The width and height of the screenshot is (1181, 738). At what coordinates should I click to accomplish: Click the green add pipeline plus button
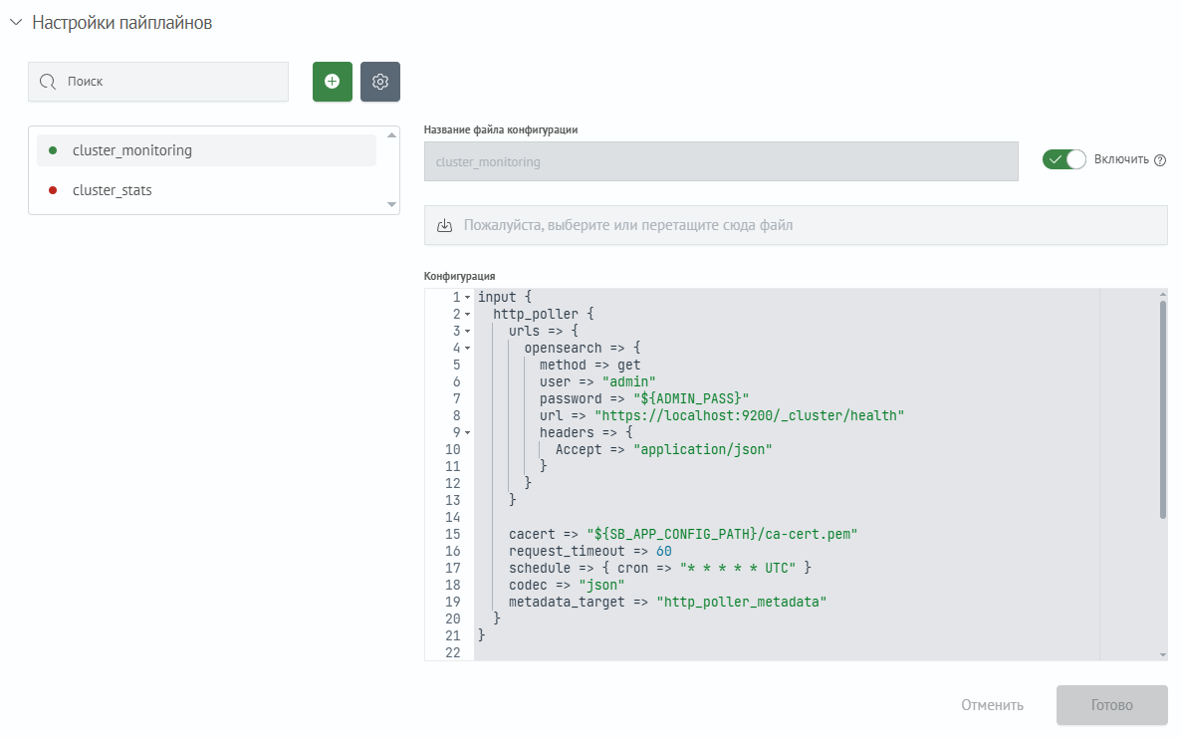[332, 82]
